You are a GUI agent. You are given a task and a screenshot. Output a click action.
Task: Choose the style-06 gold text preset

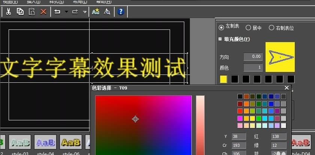point(70,142)
